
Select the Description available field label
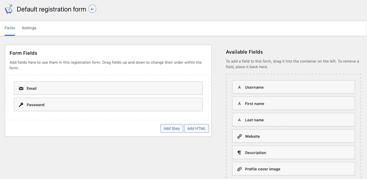tap(255, 153)
